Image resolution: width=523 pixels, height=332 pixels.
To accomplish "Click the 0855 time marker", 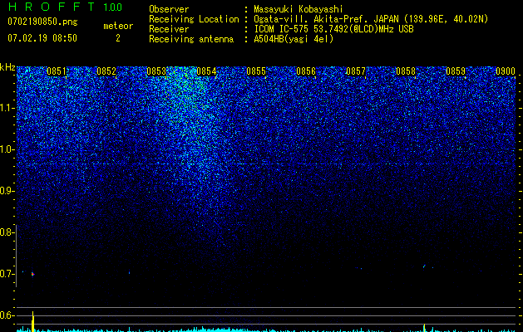I will 256,71.
